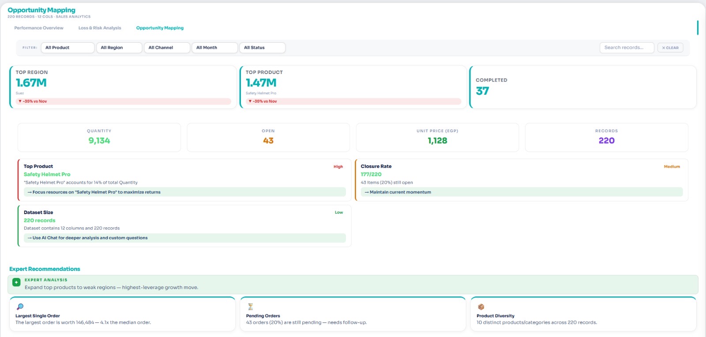The image size is (706, 337).
Task: Click the Expert Recommendations heading
Action: tap(45, 269)
